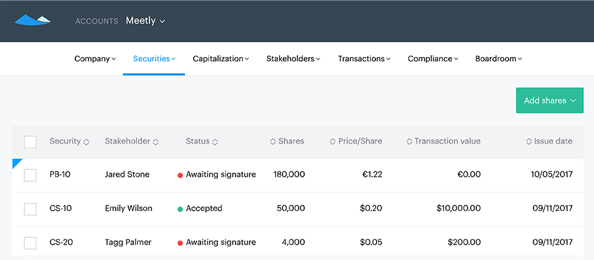Click the sort icon beside Price/Share header
The width and height of the screenshot is (594, 260).
pos(332,142)
